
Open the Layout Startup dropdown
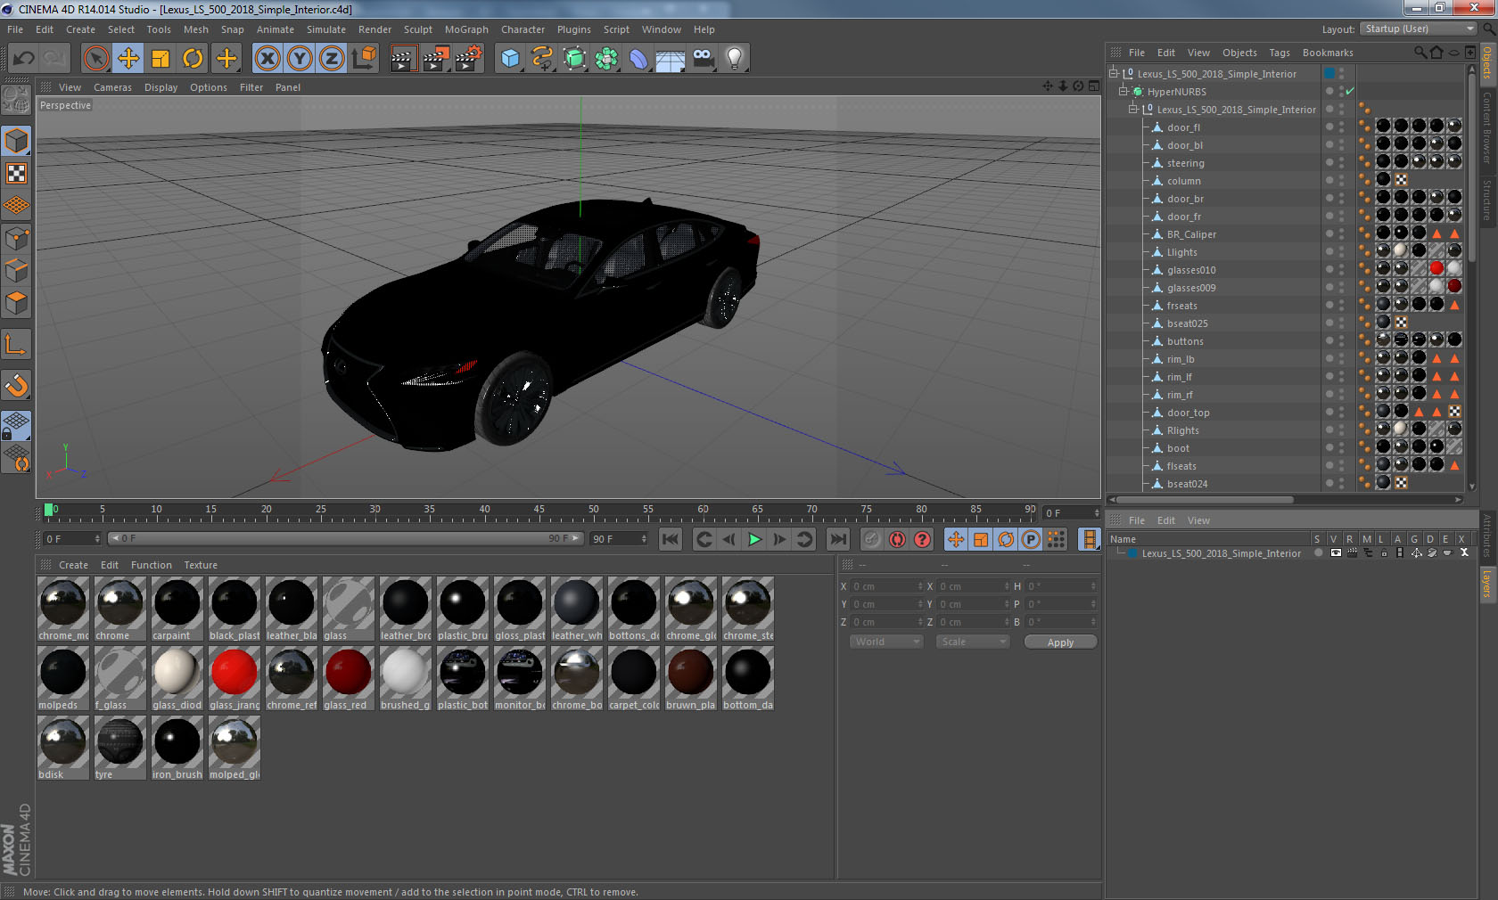coord(1418,29)
